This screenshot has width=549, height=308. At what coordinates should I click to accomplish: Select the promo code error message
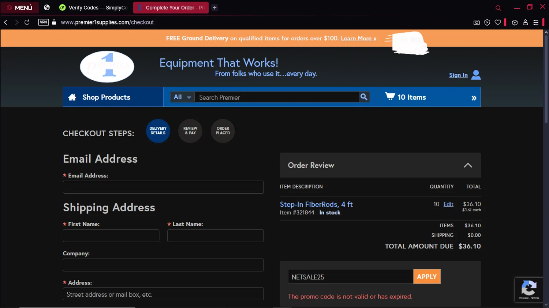(x=350, y=296)
